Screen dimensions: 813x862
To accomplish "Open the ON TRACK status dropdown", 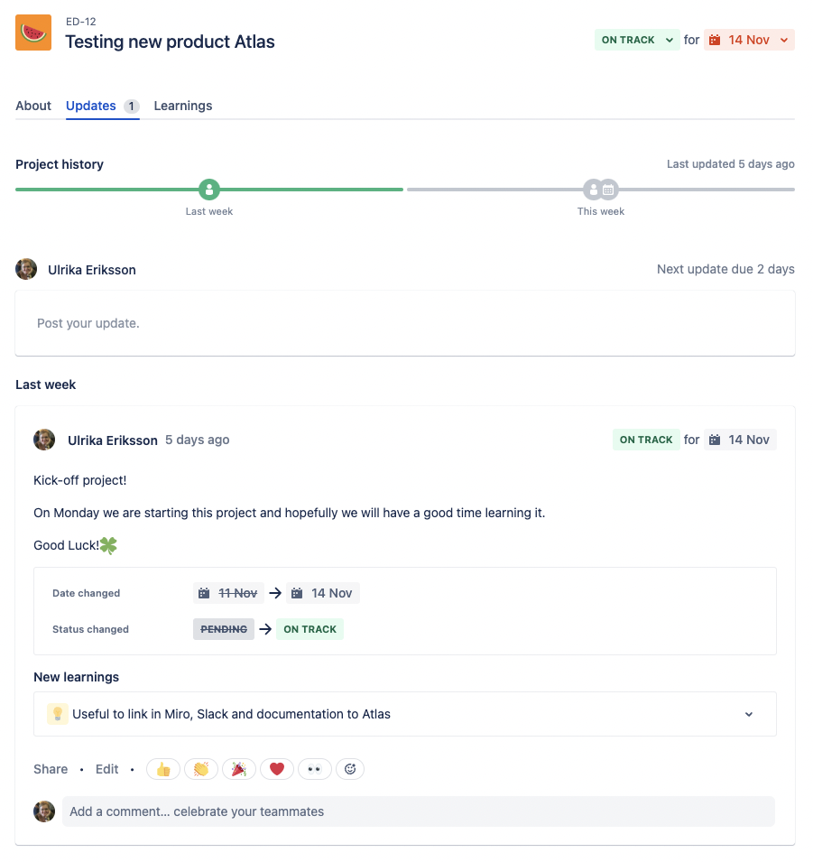I will point(637,40).
